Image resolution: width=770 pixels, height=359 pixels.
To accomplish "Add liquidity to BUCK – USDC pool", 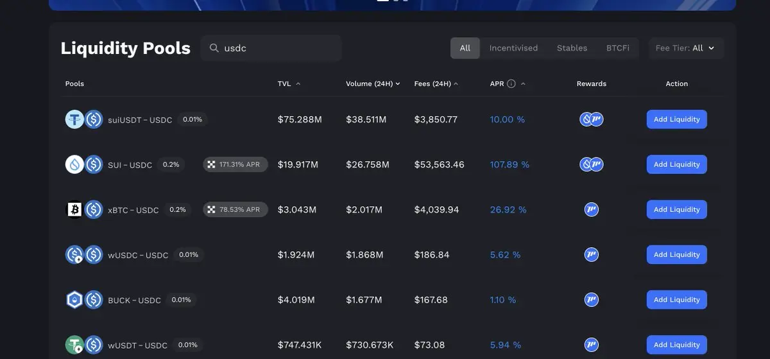I will coord(676,300).
